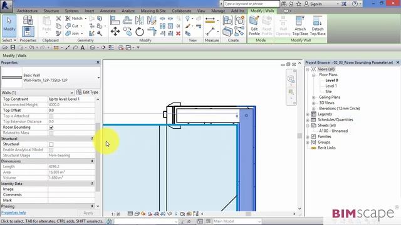
Task: Open the Structure ribbon tab
Action: click(x=51, y=11)
